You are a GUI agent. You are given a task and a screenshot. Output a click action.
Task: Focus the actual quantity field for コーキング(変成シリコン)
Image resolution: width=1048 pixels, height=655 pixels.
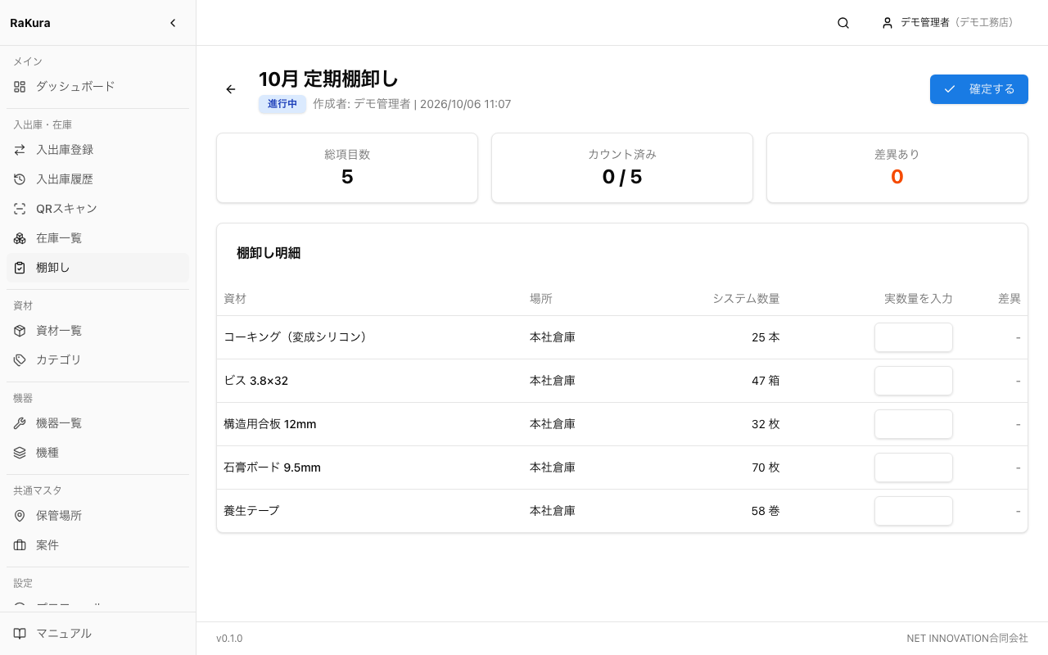click(x=914, y=337)
